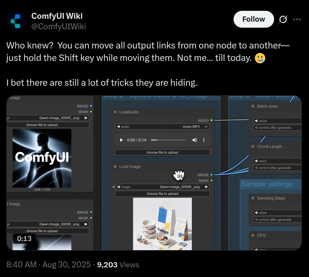This screenshot has width=309, height=277.
Task: Click MASK output port on Qwen-Image_00005 node
Action: click(x=91, y=111)
